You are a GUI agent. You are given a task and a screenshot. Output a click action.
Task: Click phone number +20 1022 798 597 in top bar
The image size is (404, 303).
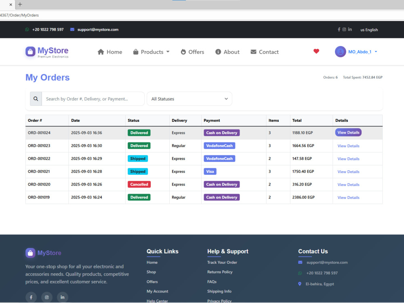pyautogui.click(x=48, y=29)
